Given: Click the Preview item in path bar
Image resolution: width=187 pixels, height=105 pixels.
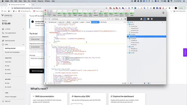Looking at the screenshot, I should click(x=104, y=22).
